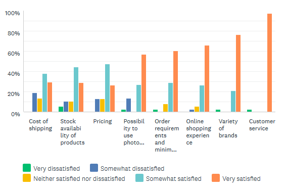287x194 pixels.
Task: Click the Variety of brands orange bar
Action: coord(238,73)
